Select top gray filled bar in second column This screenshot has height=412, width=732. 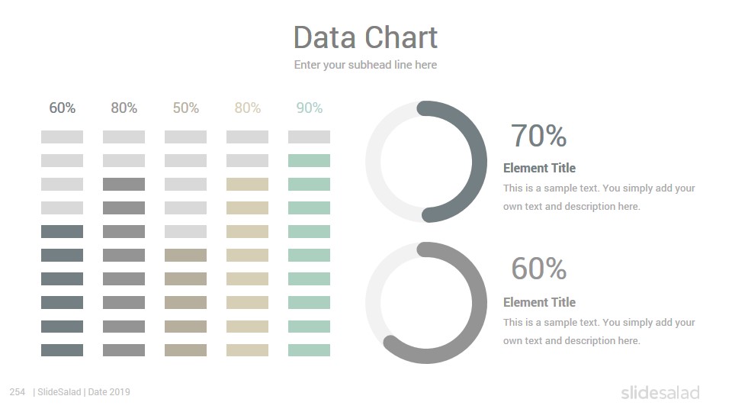pyautogui.click(x=124, y=184)
